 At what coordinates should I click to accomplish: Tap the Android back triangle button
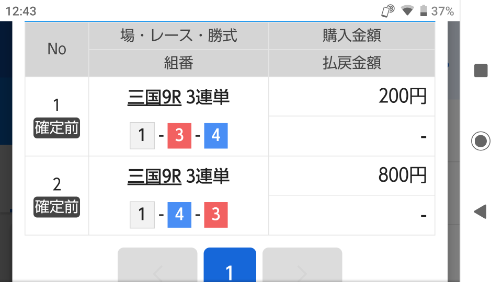480,211
